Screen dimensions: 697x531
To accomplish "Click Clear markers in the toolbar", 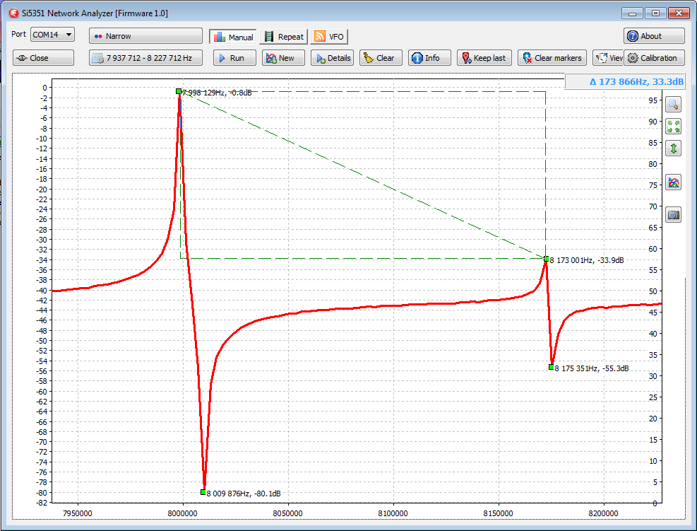I will (552, 58).
